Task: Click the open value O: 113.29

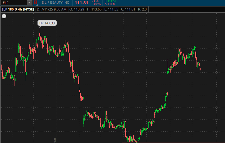Action: (x=77, y=9)
